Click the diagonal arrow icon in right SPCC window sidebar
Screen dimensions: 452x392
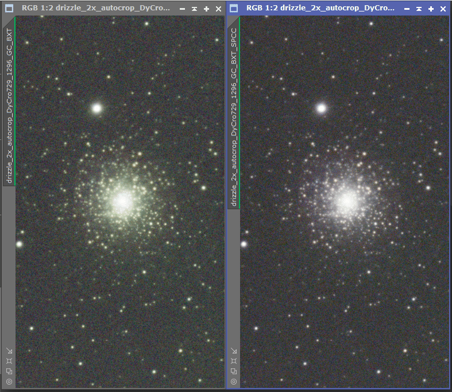pyautogui.click(x=234, y=351)
